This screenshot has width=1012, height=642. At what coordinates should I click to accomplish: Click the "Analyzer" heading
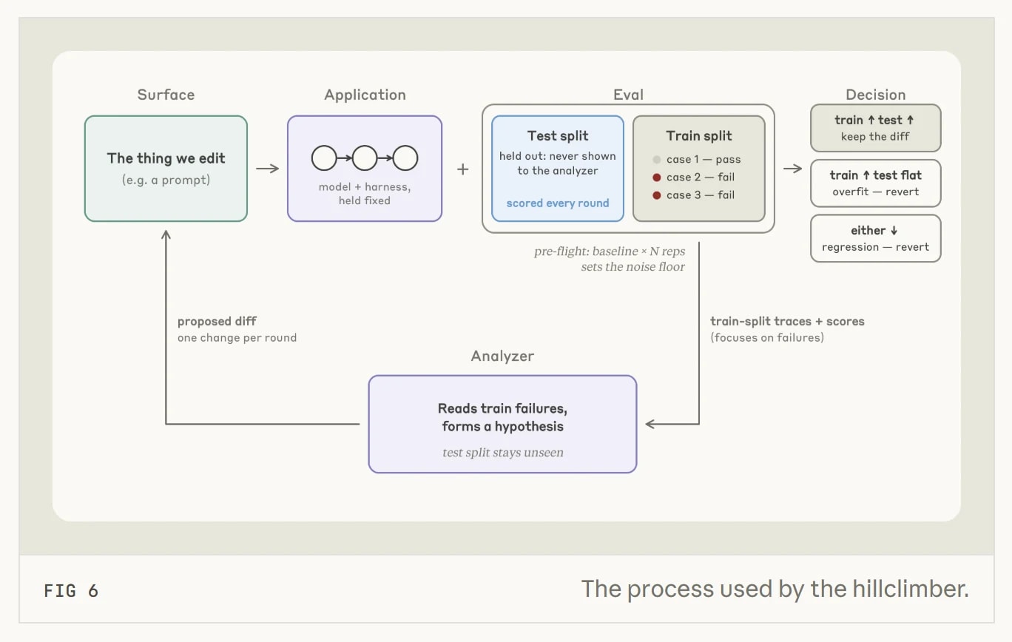502,357
